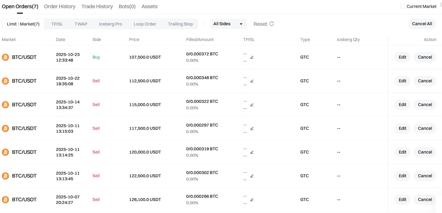The image size is (442, 213).
Task: Click TP/SL edit pencil for 107,500.0 order
Action: coord(252,57)
